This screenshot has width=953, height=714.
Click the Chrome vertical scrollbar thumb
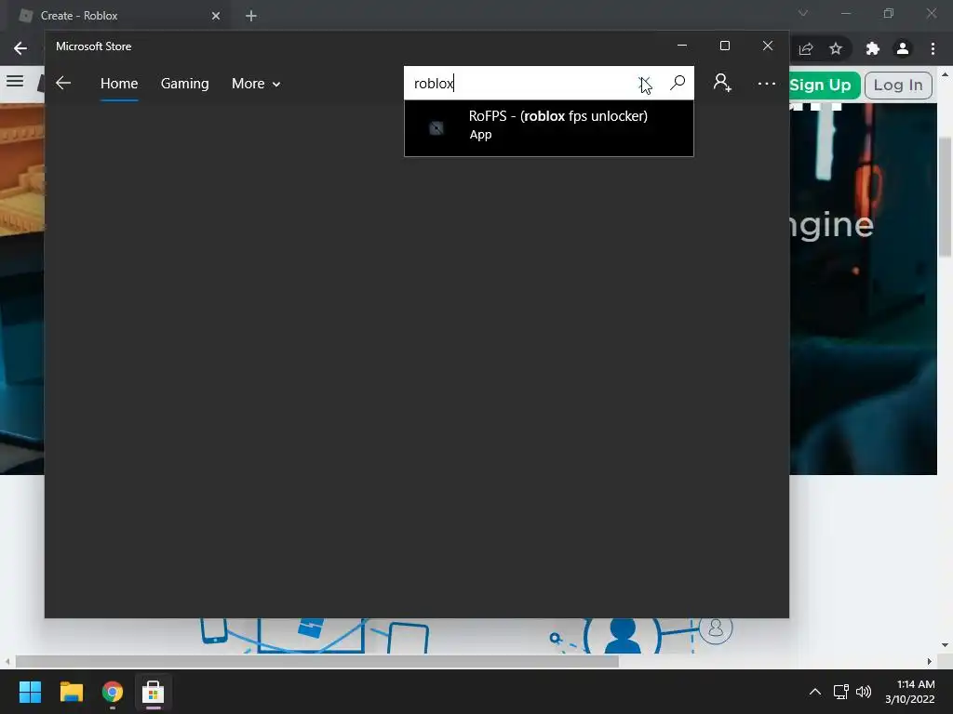click(946, 197)
